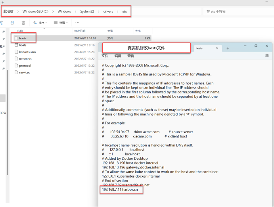Click the 在 etc 中搜索 search box
274x207 pixels.
click(236, 12)
